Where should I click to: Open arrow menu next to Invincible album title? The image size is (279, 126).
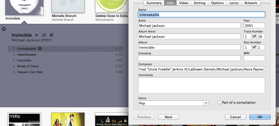tap(52, 35)
